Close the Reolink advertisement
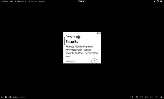 pyautogui.click(x=100, y=33)
